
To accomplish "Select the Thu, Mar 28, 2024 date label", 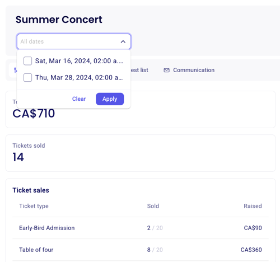I will click(x=79, y=77).
